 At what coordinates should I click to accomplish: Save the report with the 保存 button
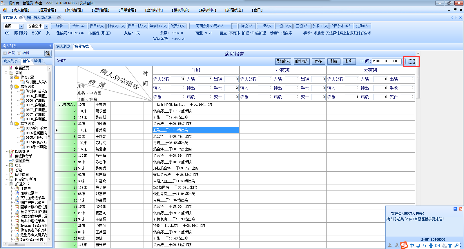point(318,61)
